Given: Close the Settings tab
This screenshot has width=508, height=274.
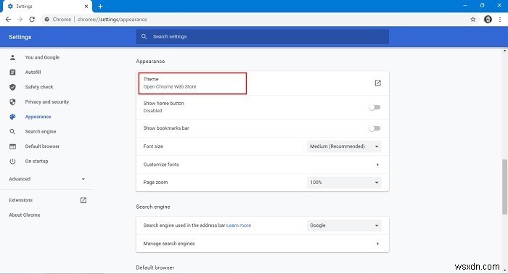Looking at the screenshot, I should click(86, 6).
